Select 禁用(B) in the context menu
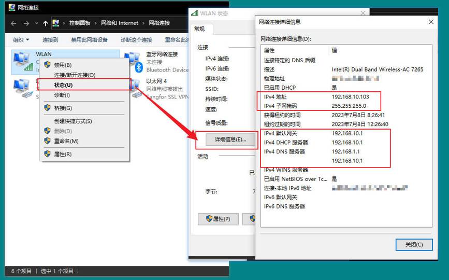The height and width of the screenshot is (280, 449). [63, 65]
